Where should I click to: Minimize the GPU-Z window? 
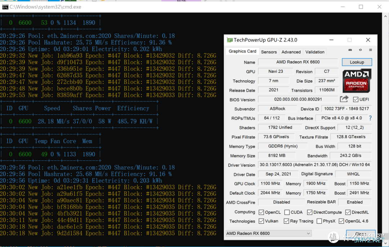[x=331, y=40]
